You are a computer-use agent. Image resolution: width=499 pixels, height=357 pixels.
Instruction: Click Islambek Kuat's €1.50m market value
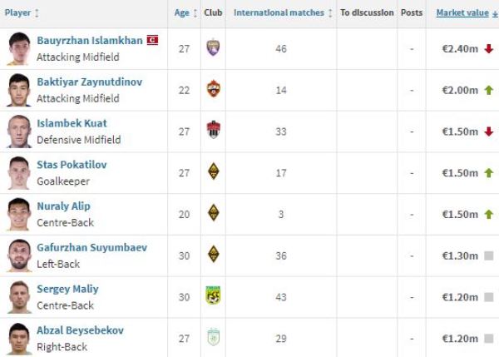[x=459, y=131]
